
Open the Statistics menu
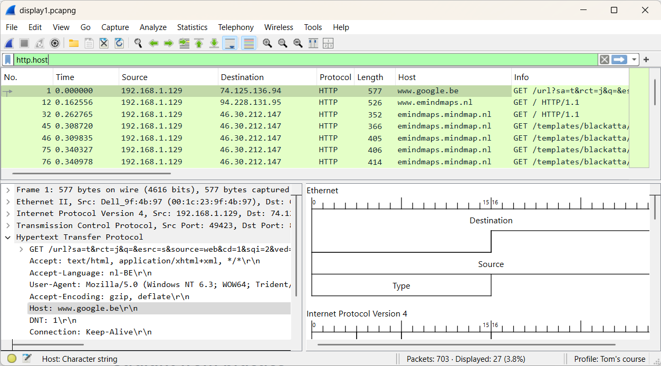point(192,27)
